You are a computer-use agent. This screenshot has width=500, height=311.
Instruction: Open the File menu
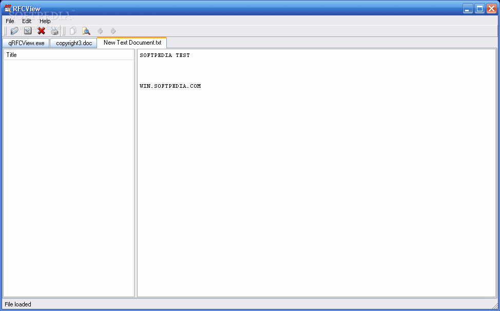[x=10, y=21]
